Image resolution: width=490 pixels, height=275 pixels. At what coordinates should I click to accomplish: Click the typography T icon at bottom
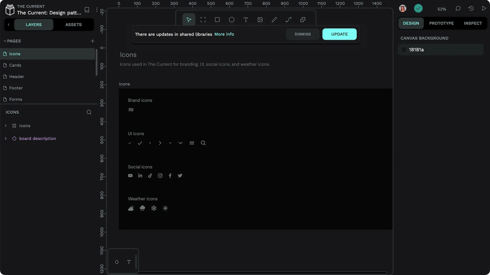(129, 262)
